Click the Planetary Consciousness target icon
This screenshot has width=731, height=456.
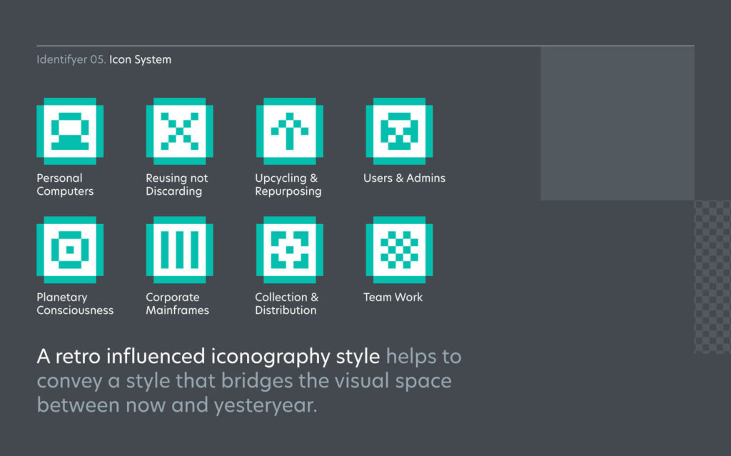click(70, 250)
